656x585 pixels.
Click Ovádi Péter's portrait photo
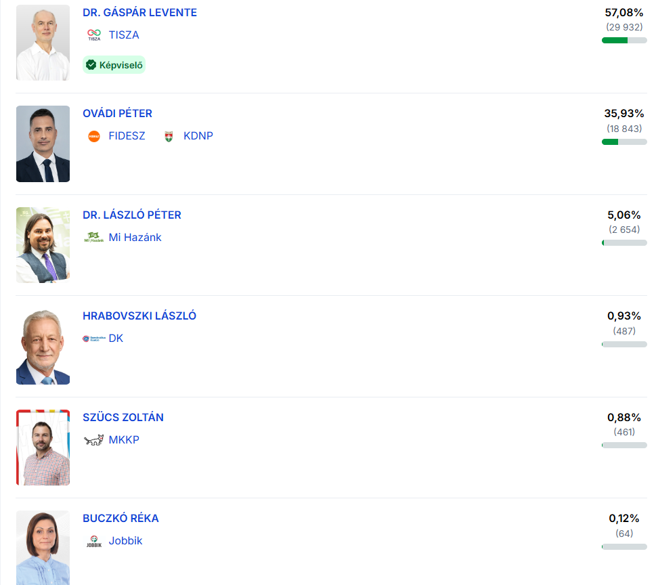43,144
